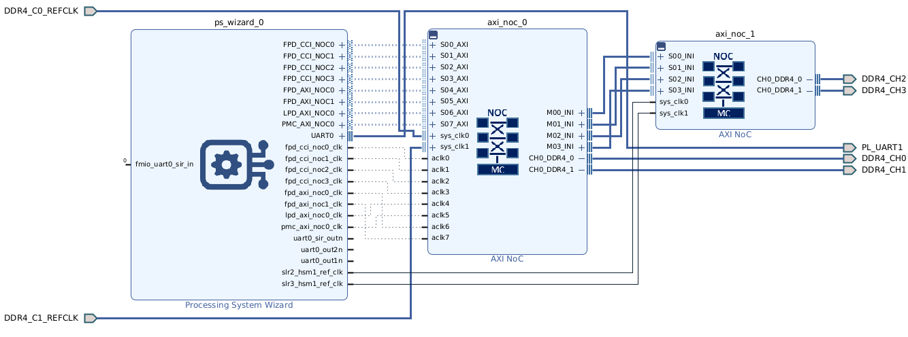Select the DDR4_CH3 output port symbol

(x=849, y=90)
